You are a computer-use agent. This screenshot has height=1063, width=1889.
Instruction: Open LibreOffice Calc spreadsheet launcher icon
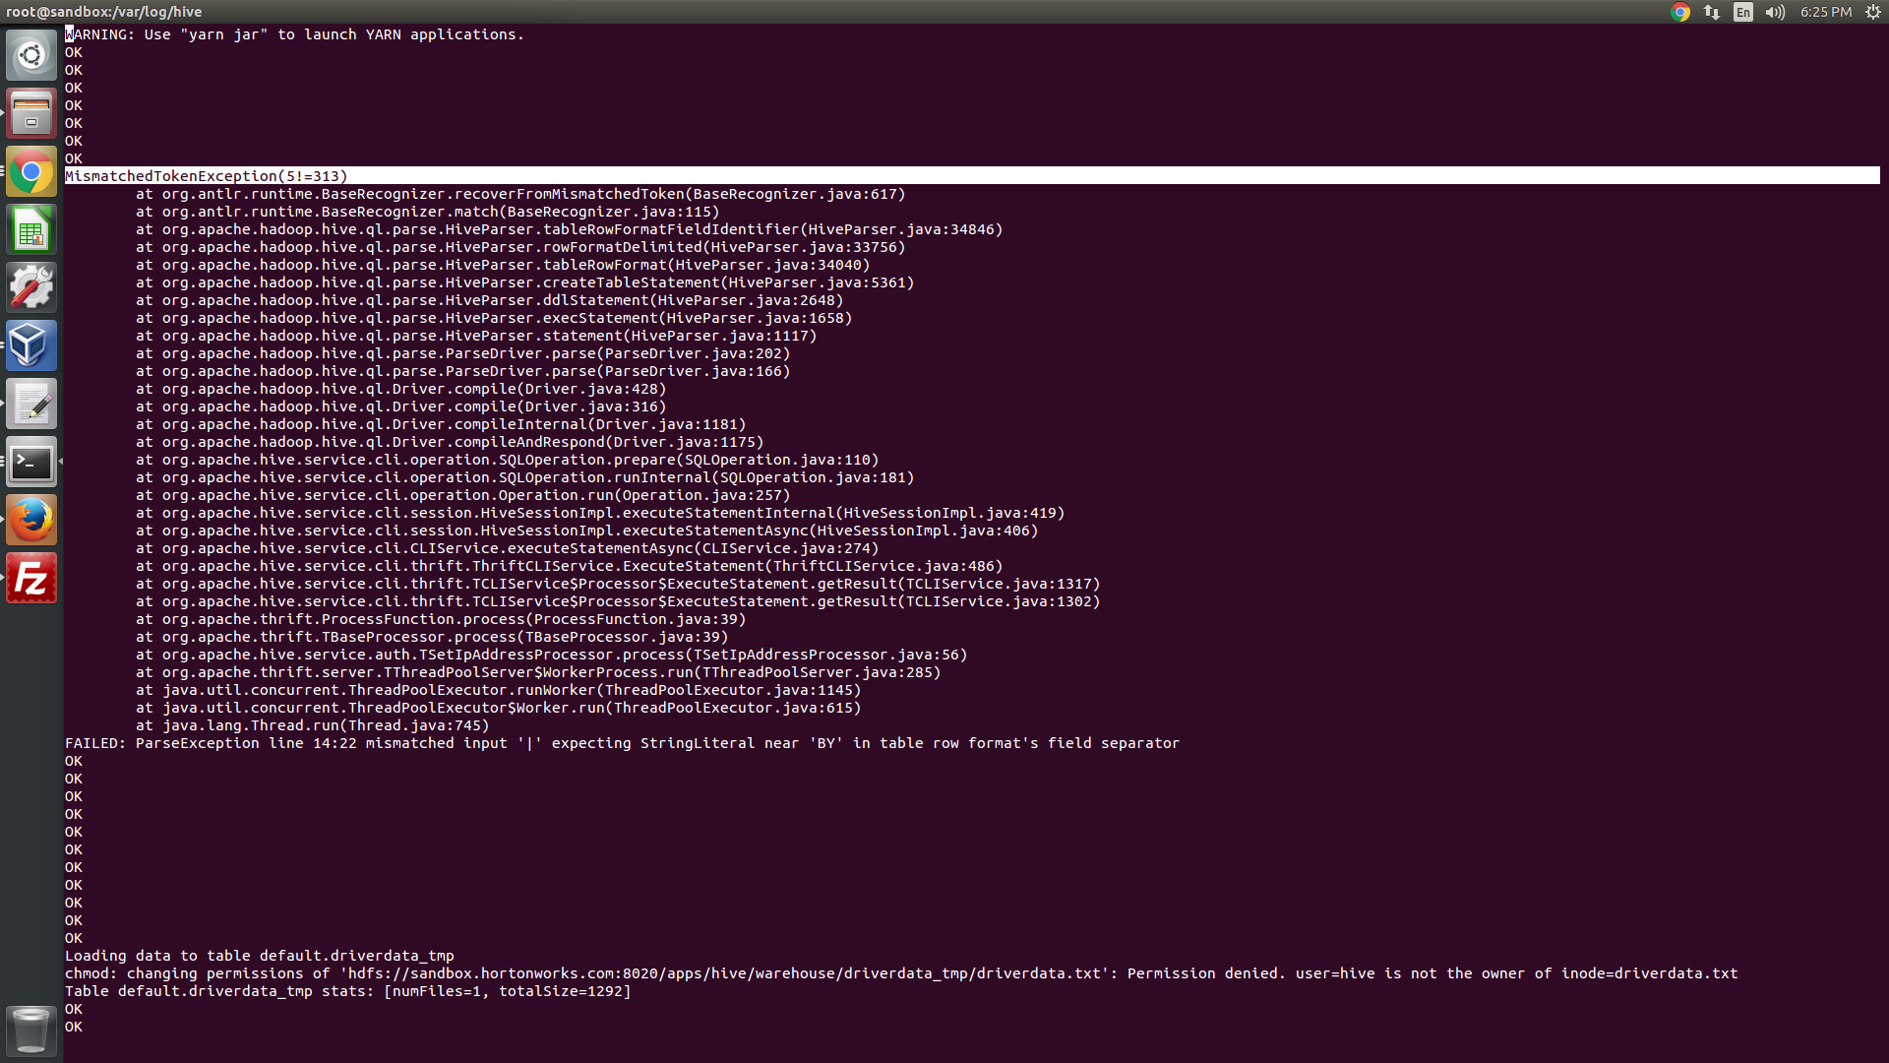pos(31,230)
